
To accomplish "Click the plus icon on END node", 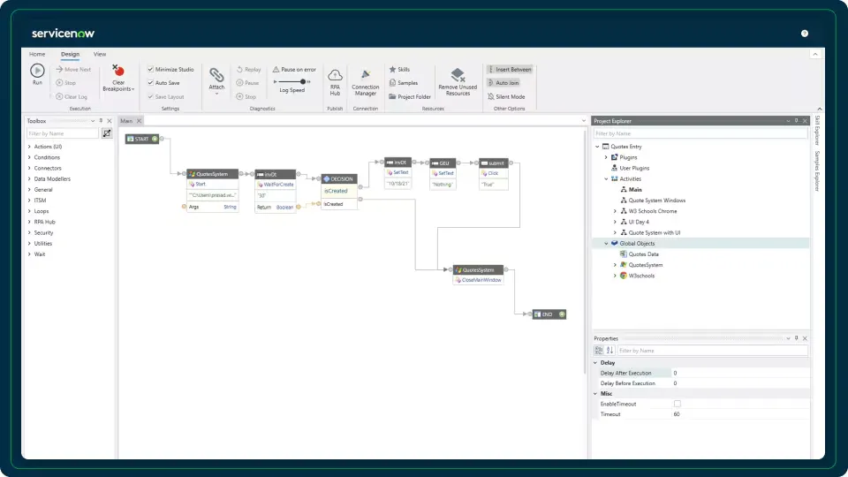I will (562, 314).
